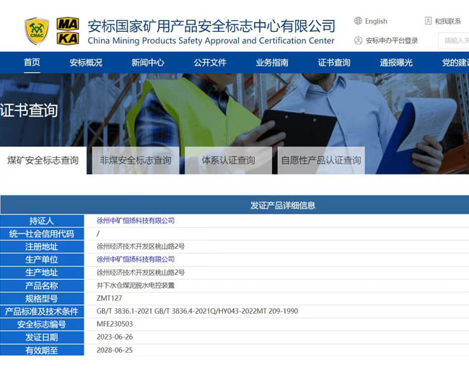Screen dimensions: 469x375
Task: Open the 证书查询 menu item
Action: (334, 63)
